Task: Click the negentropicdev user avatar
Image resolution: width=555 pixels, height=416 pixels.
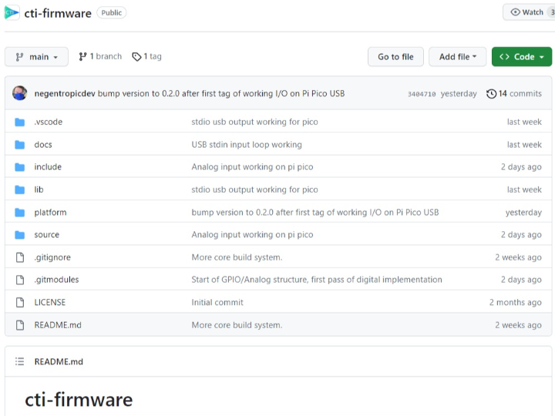Action: pyautogui.click(x=20, y=93)
